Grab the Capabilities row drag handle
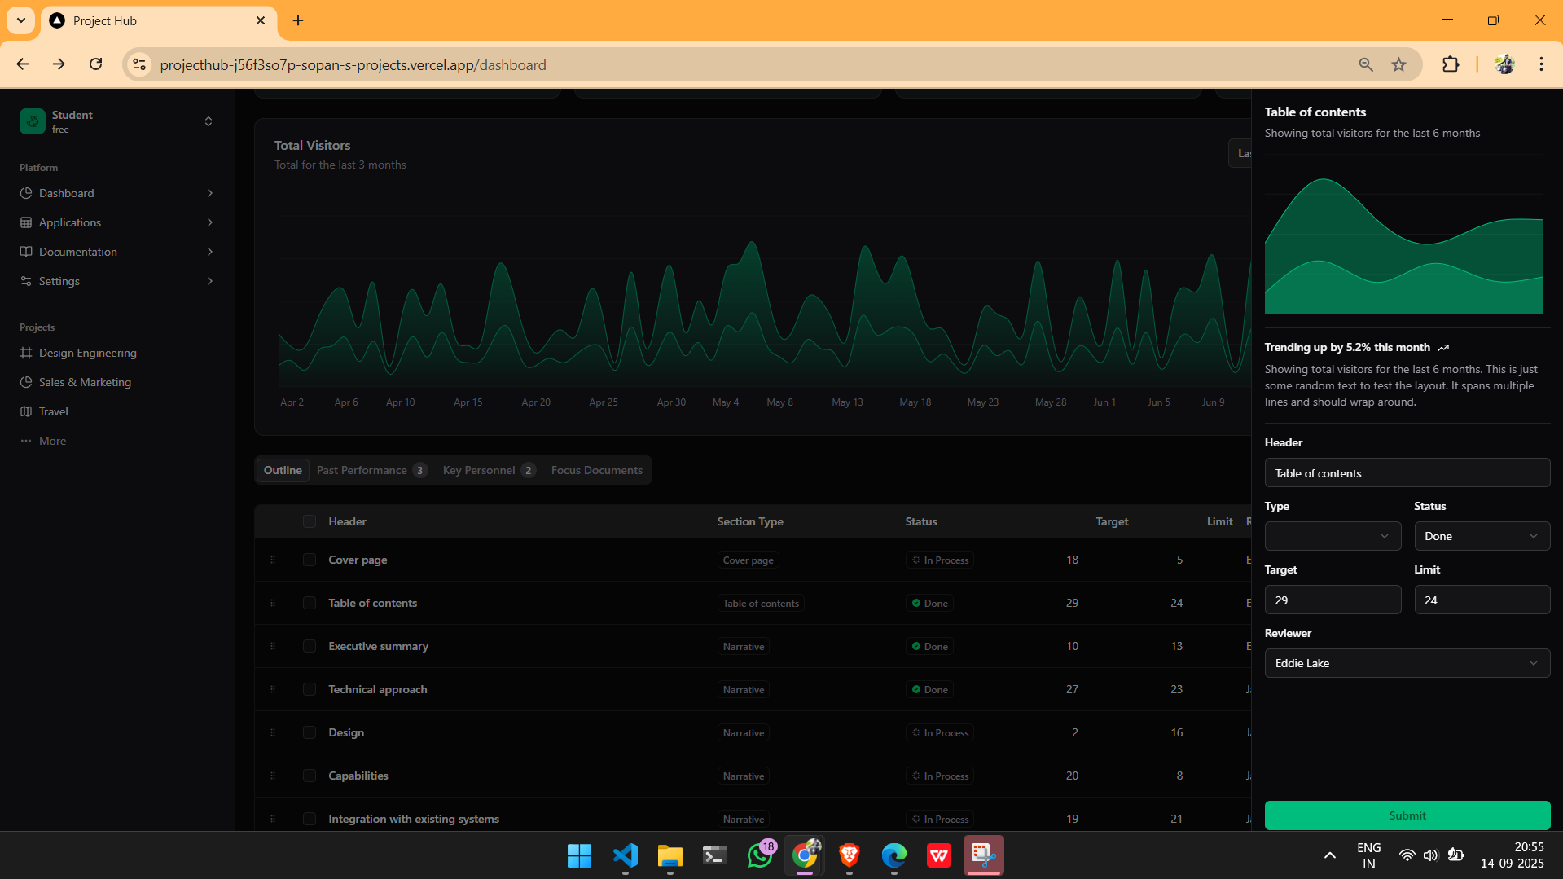 273,776
